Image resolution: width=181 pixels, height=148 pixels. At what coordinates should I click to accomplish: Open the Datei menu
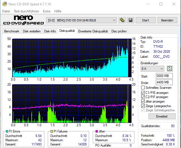pyautogui.click(x=6, y=11)
